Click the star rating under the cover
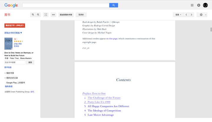This screenshot has width=212, height=122. (x=19, y=41)
